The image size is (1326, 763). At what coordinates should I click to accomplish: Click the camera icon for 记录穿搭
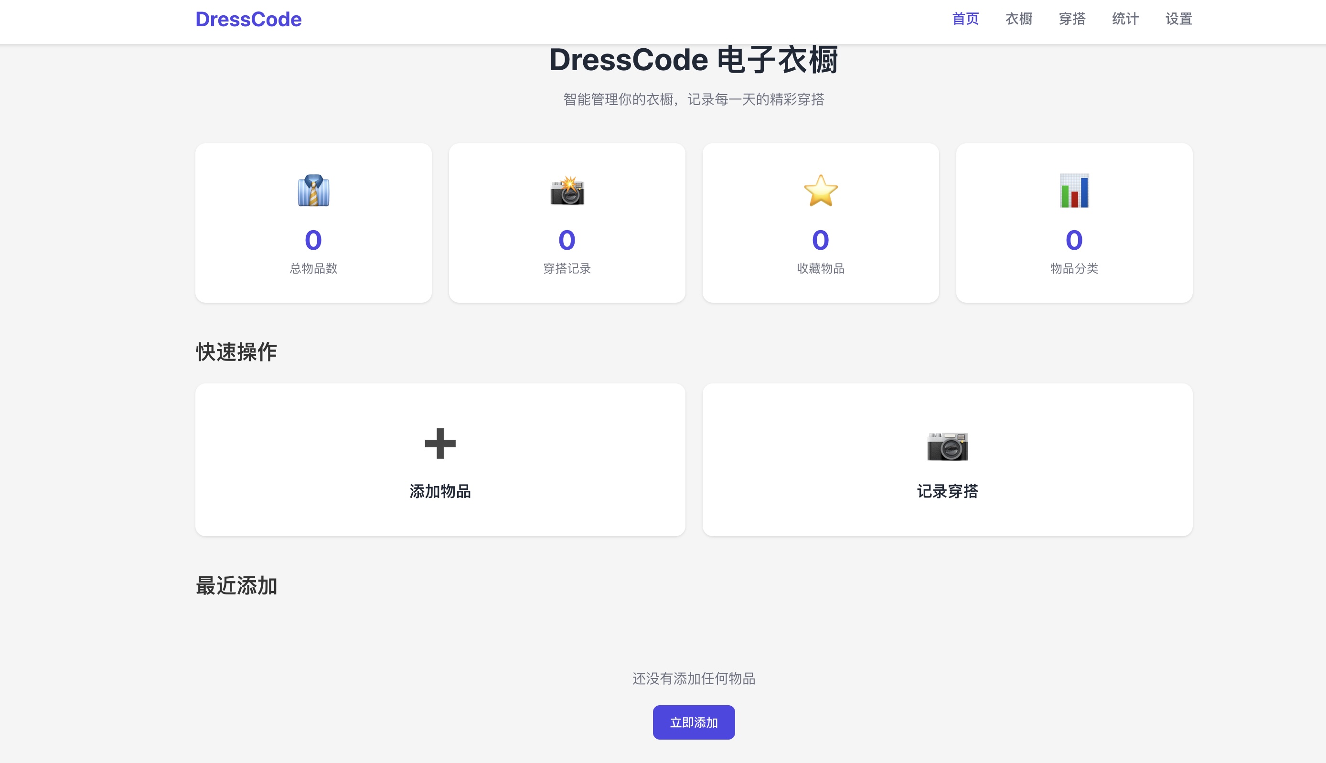[x=947, y=446]
